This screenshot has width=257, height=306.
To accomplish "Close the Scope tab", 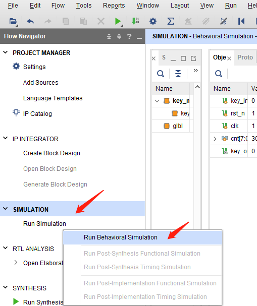I will click(x=153, y=58).
